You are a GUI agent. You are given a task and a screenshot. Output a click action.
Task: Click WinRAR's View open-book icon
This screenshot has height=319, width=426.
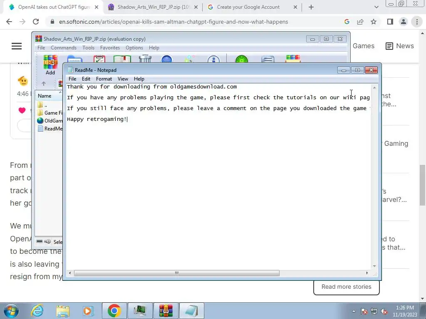coord(122,59)
